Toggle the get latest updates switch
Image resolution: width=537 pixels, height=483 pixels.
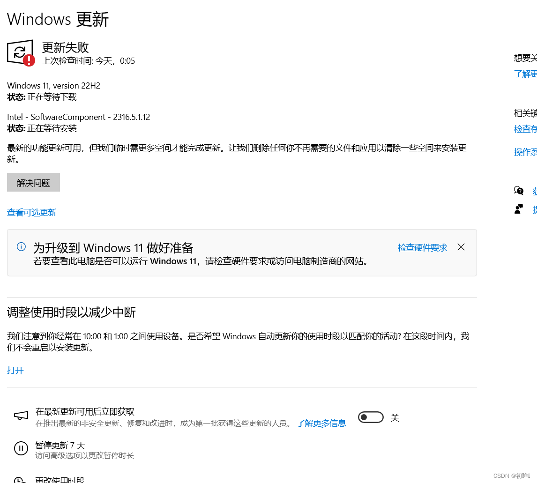tap(371, 417)
